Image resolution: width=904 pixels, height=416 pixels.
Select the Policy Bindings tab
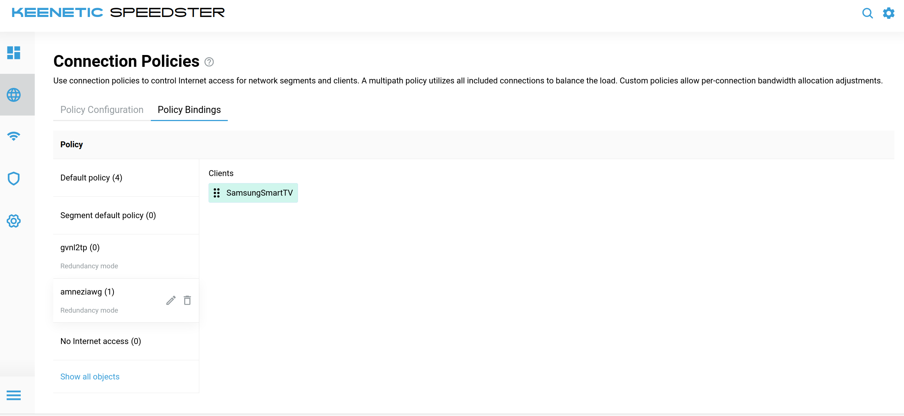(x=189, y=110)
